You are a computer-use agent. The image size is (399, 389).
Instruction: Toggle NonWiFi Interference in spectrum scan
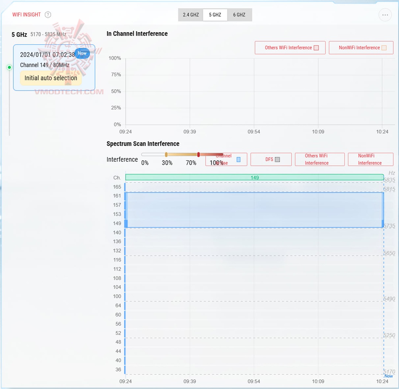pyautogui.click(x=371, y=159)
